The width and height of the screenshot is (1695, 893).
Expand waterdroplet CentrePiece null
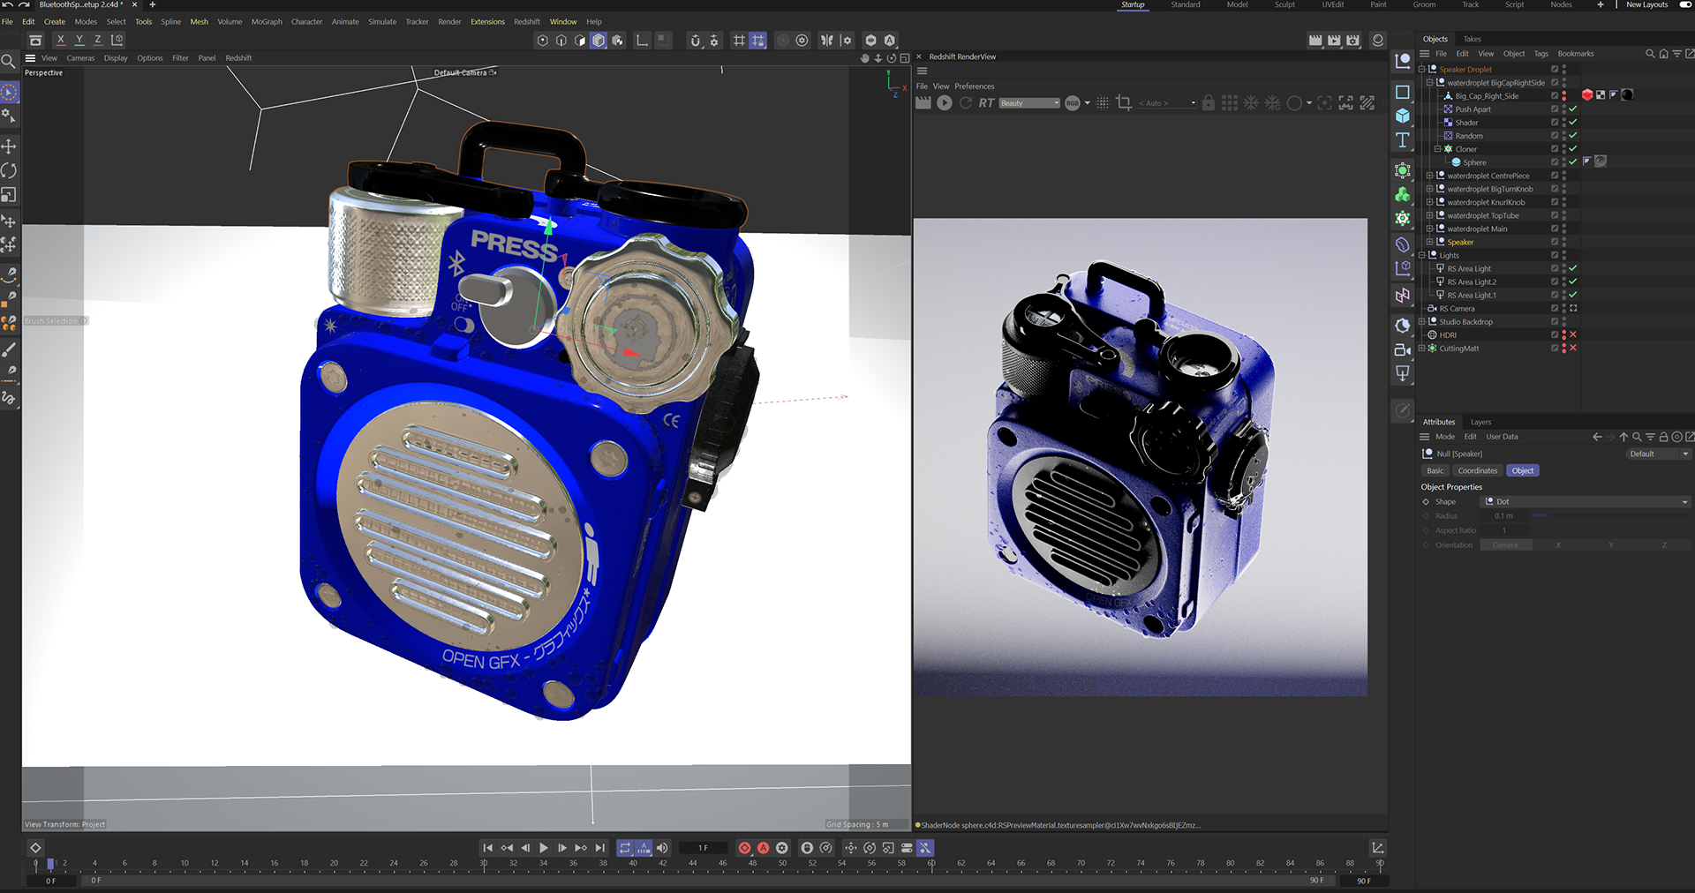coord(1430,176)
